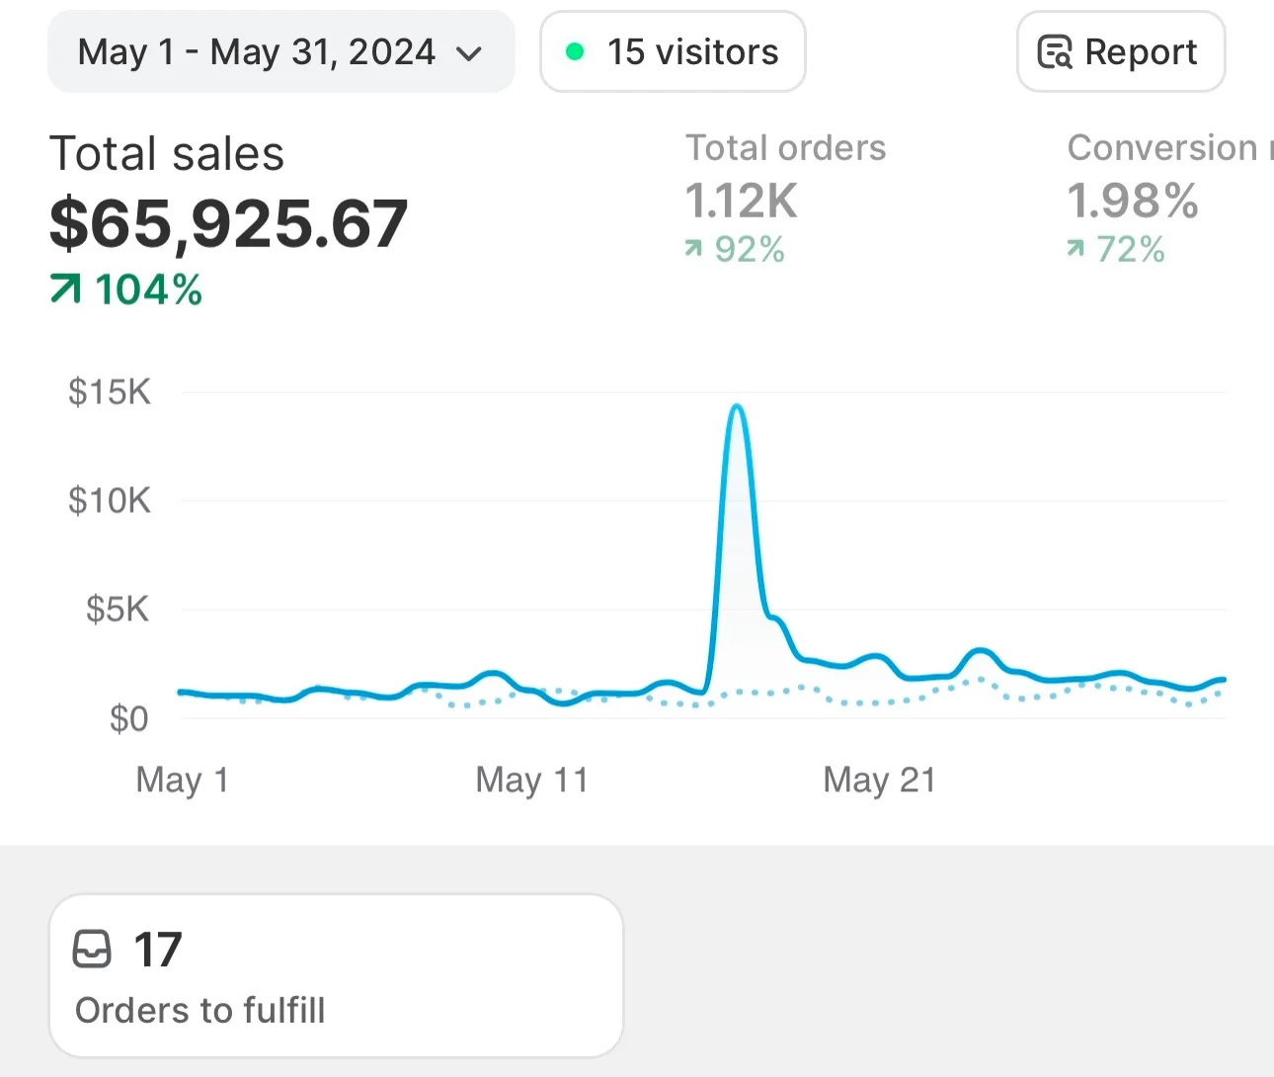
Task: Click the green up arrow beside 104%
Action: [x=65, y=290]
